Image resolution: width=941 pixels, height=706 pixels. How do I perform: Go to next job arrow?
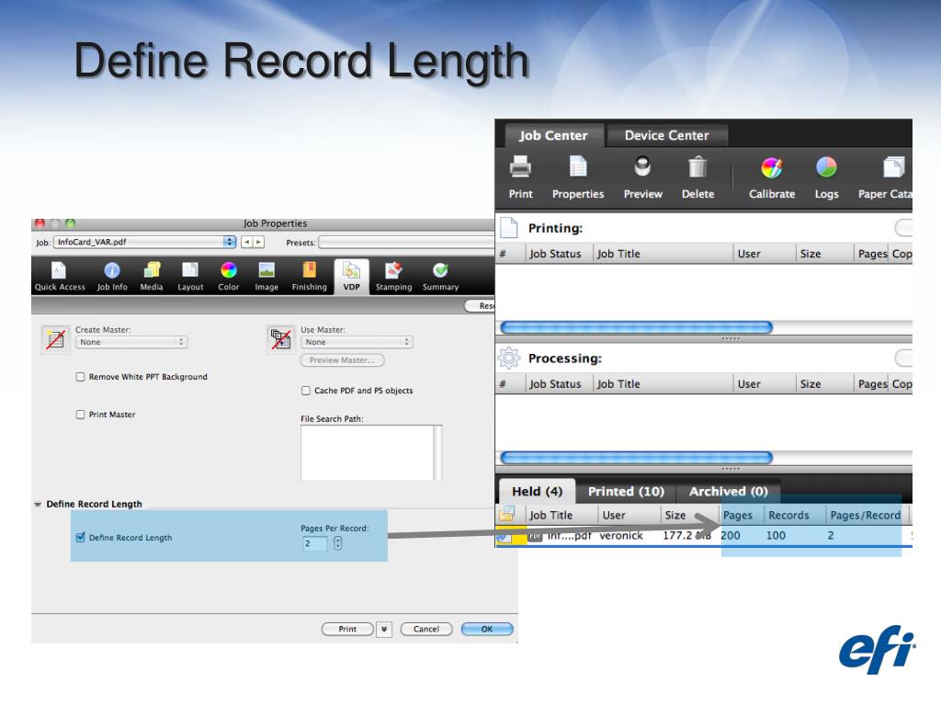258,242
